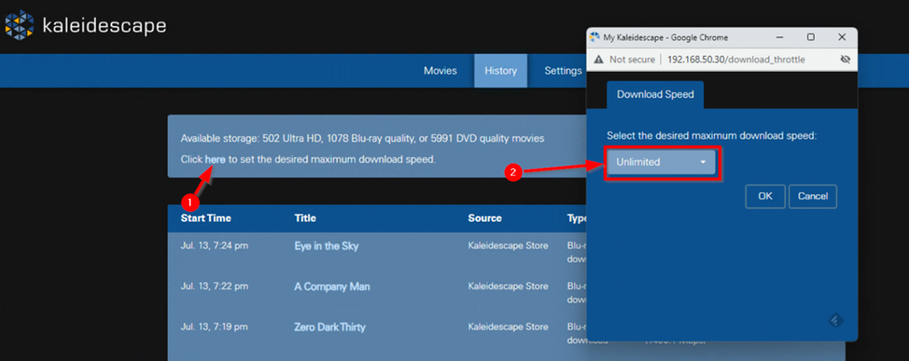Click the Title column header

(x=305, y=218)
